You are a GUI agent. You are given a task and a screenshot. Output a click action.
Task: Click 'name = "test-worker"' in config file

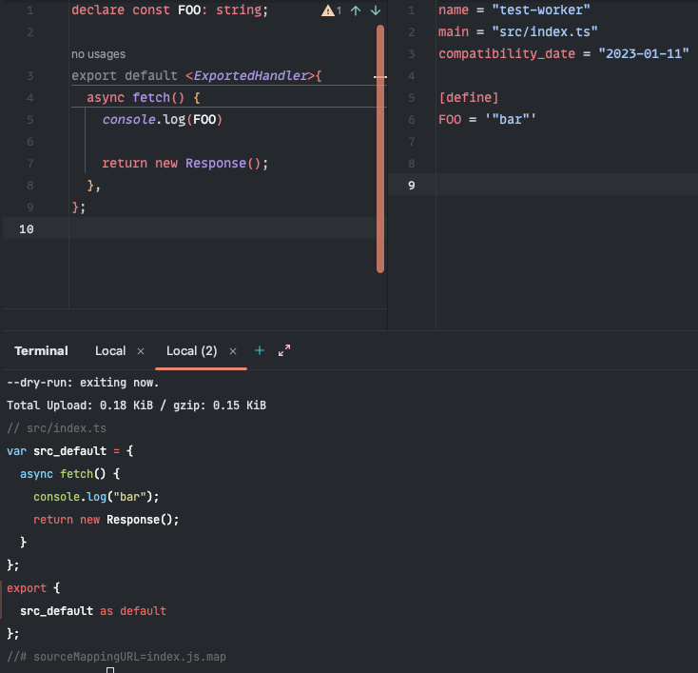514,10
